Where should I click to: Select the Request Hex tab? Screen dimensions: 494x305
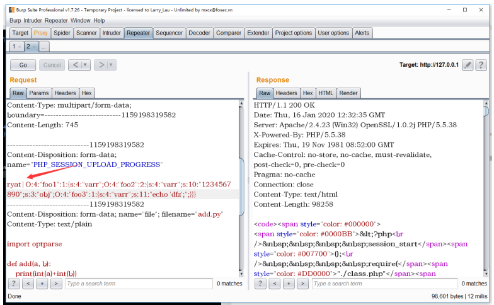pos(87,93)
